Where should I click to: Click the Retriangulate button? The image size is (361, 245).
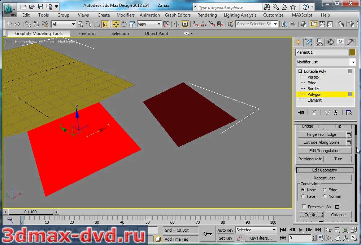[x=310, y=159]
